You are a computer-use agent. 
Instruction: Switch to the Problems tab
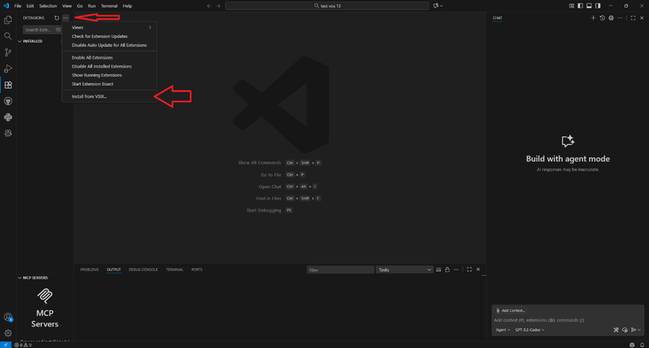tap(89, 270)
